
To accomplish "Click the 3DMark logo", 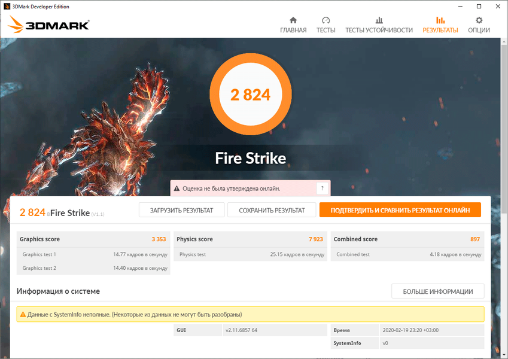I will [48, 25].
